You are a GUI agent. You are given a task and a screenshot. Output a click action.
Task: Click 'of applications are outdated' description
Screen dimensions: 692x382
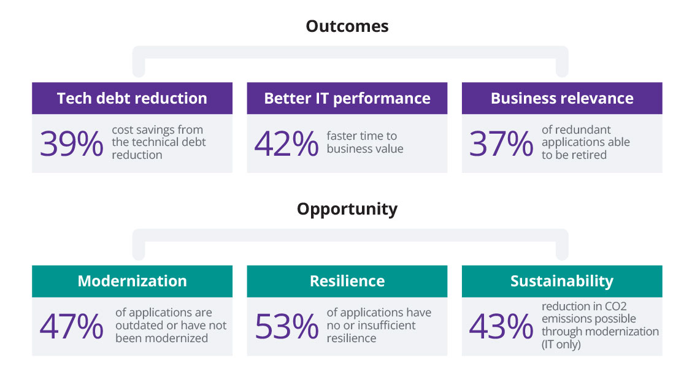[x=171, y=325]
